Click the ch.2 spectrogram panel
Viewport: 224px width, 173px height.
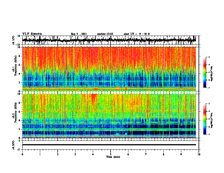click(x=109, y=116)
